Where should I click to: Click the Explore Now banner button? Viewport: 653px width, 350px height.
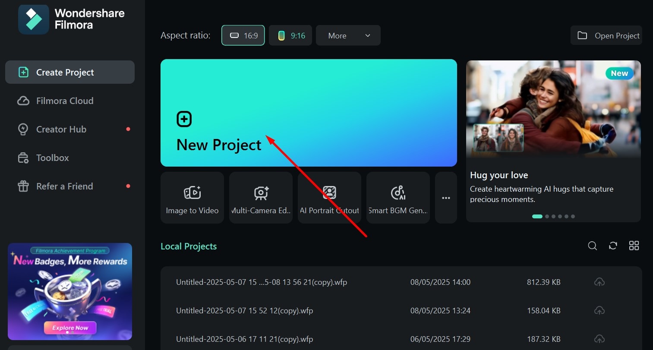point(70,328)
